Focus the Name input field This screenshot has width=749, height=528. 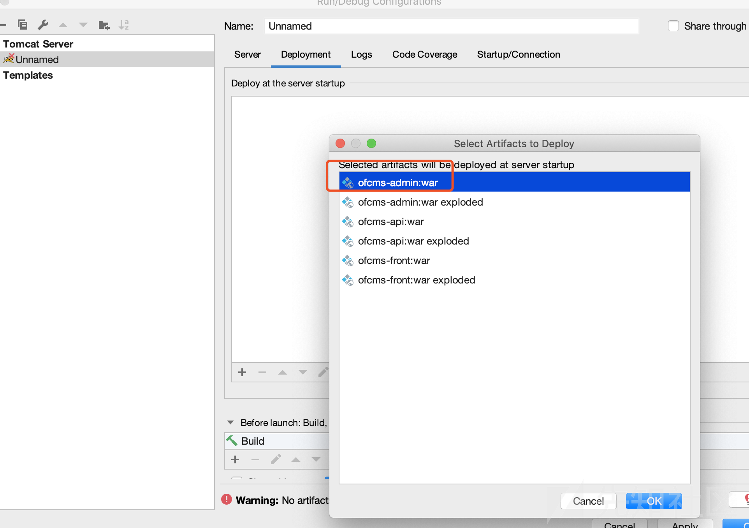tap(451, 26)
